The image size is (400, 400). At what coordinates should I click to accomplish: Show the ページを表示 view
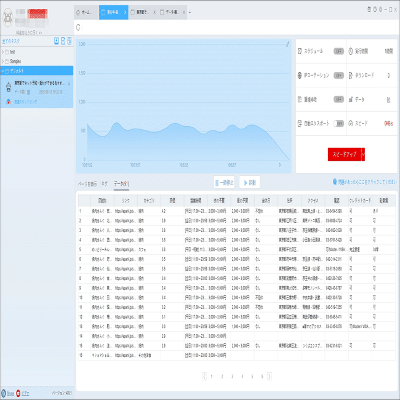(x=87, y=183)
